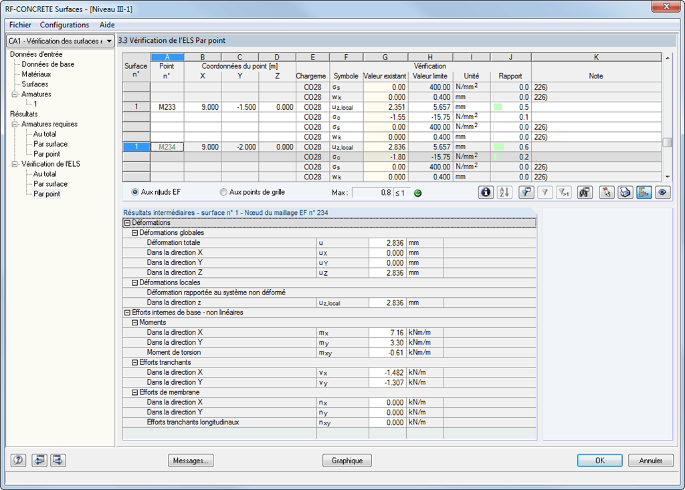Collapse the Armatures requises tree node
The image size is (685, 490).
[15, 124]
